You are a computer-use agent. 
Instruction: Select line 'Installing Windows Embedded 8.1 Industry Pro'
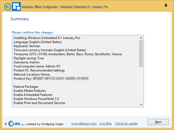(47, 38)
